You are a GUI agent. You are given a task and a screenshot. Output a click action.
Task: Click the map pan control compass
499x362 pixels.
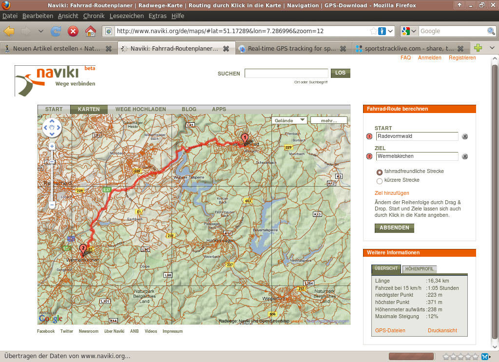click(x=52, y=128)
